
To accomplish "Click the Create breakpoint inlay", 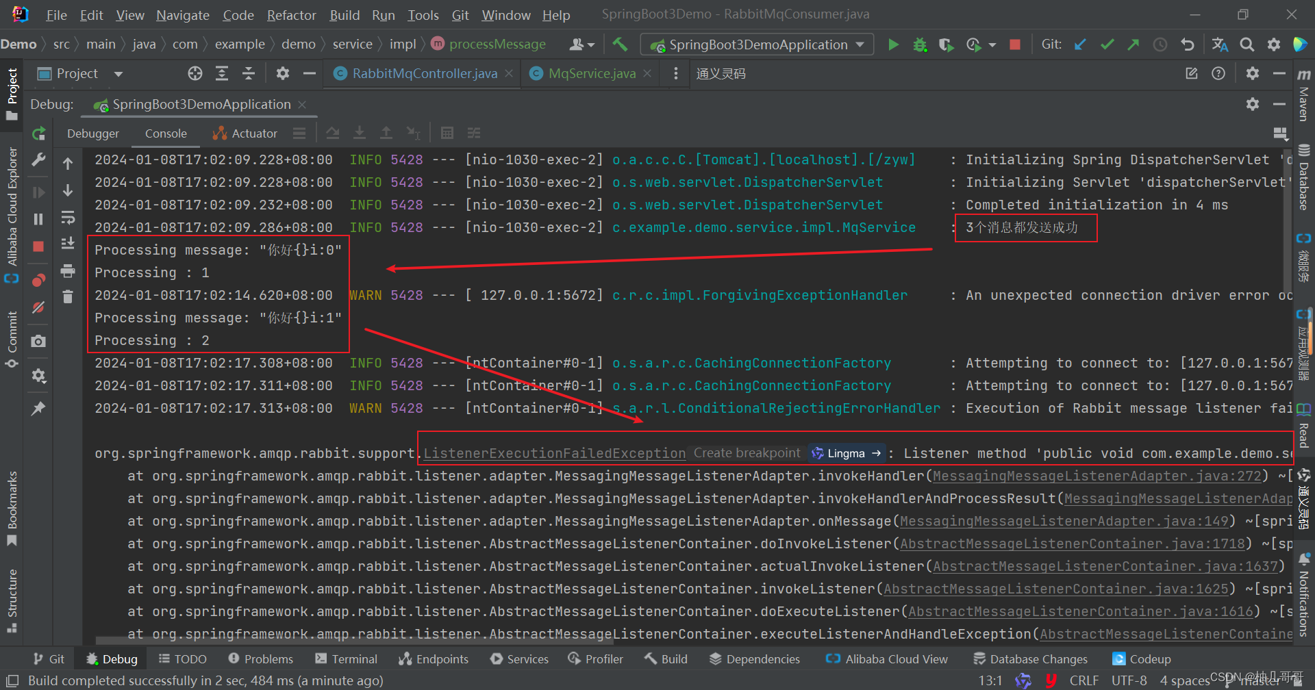I will click(x=747, y=453).
